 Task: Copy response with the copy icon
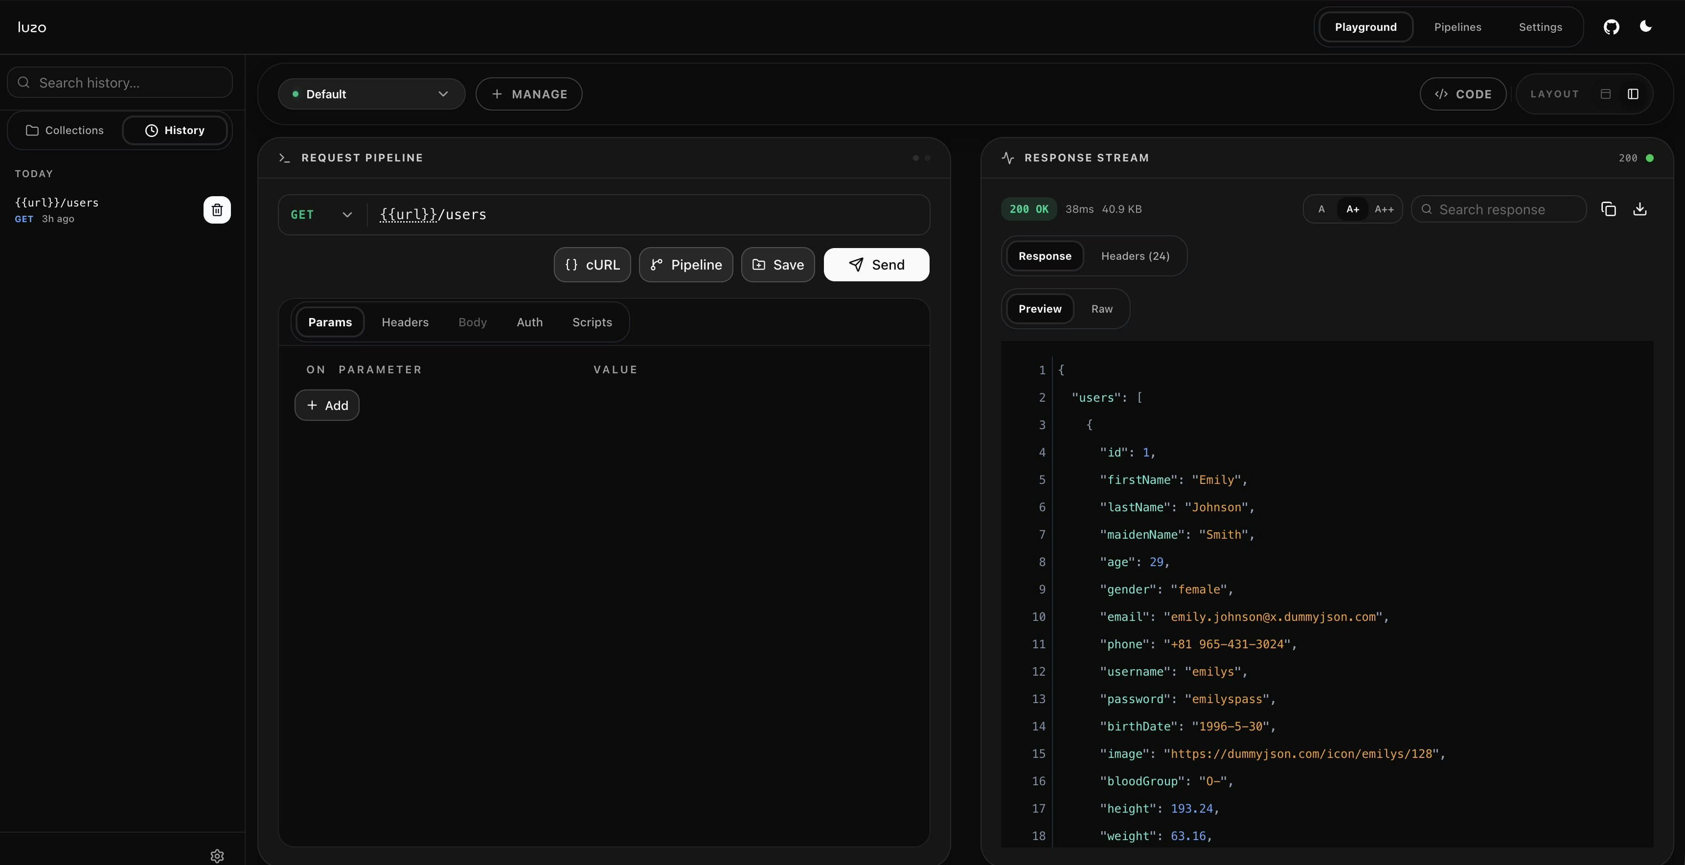pos(1609,209)
